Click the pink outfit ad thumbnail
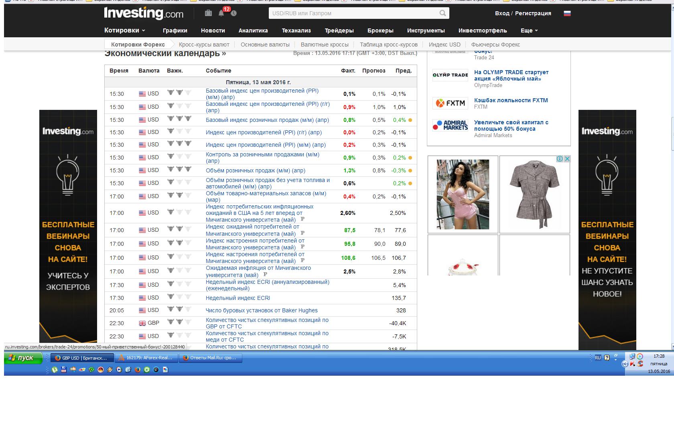674x421 pixels. (463, 194)
